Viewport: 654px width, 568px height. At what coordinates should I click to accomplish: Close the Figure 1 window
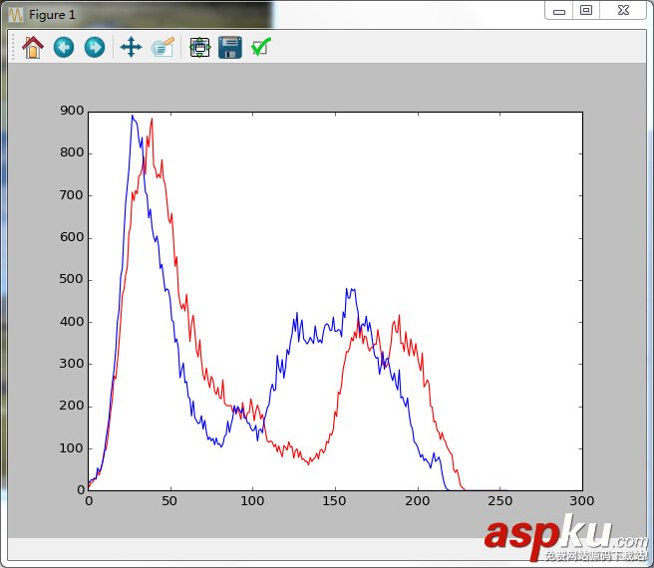pyautogui.click(x=623, y=10)
